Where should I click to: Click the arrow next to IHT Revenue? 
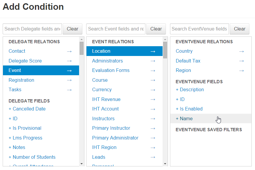(x=153, y=100)
